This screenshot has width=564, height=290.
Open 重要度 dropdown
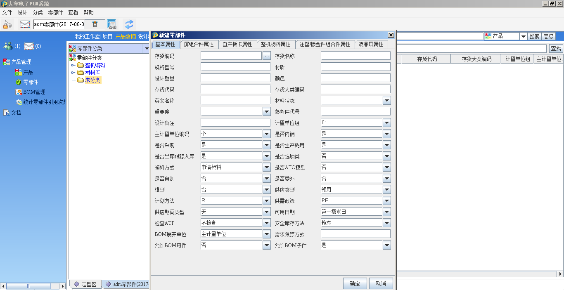point(266,111)
